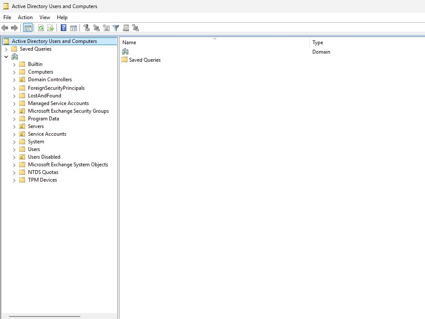
Task: Click the Forward arrow toolbar icon
Action: (x=14, y=28)
